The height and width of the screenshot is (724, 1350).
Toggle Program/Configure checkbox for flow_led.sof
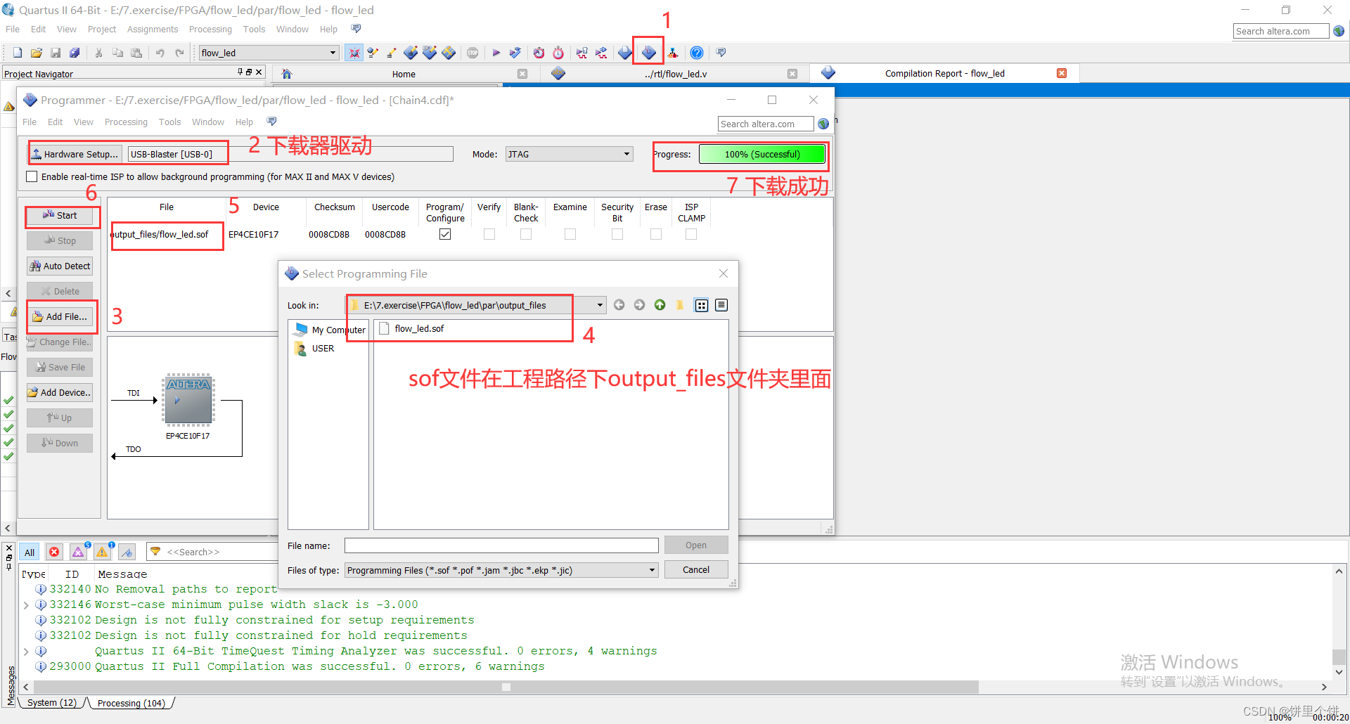(x=445, y=234)
